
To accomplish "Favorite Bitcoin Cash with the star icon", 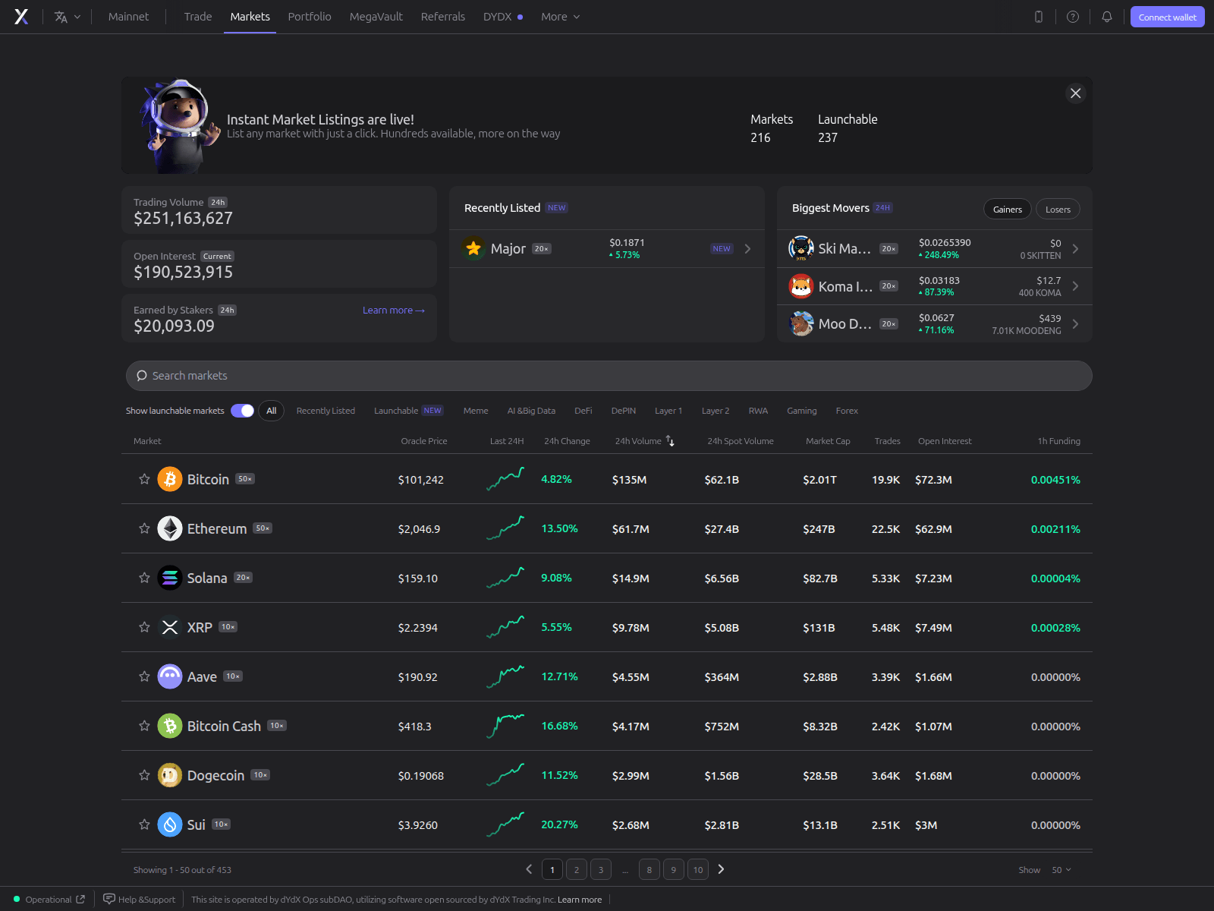I will (144, 726).
